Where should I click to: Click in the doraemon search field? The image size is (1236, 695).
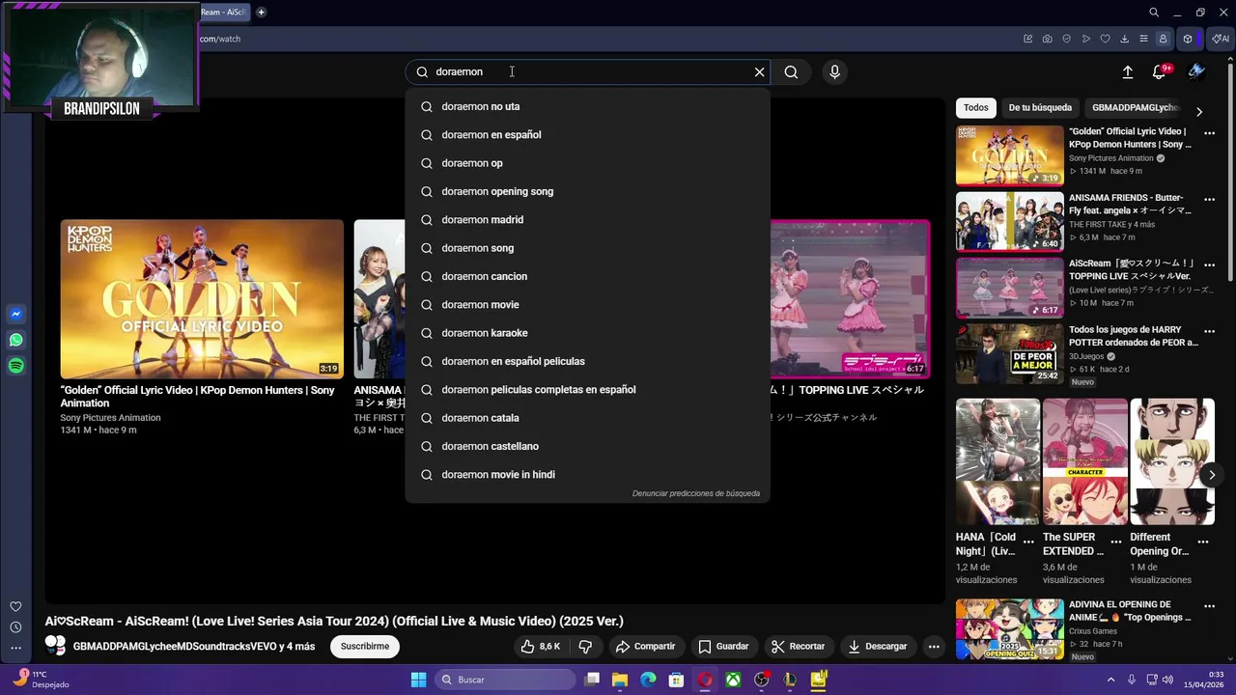587,71
